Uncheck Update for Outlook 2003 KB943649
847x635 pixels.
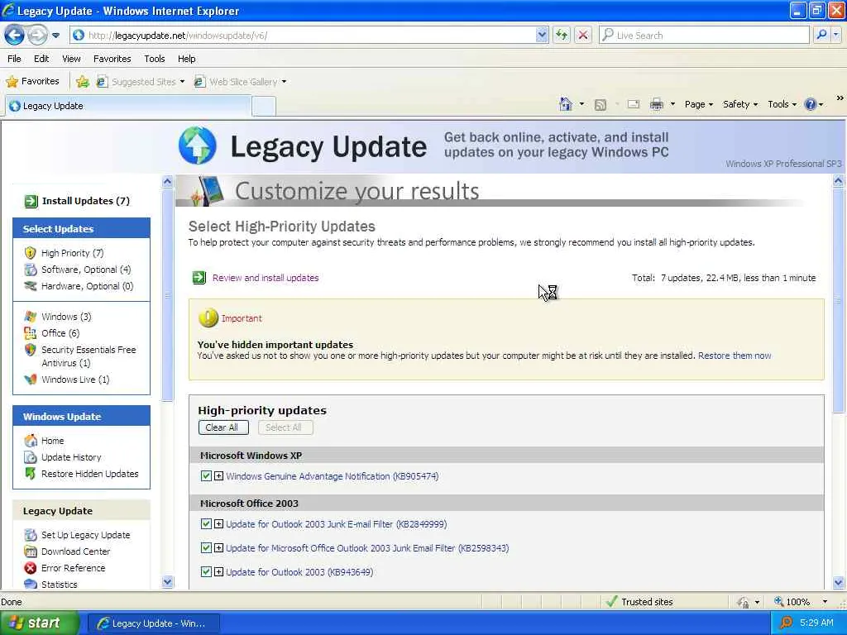tap(206, 571)
